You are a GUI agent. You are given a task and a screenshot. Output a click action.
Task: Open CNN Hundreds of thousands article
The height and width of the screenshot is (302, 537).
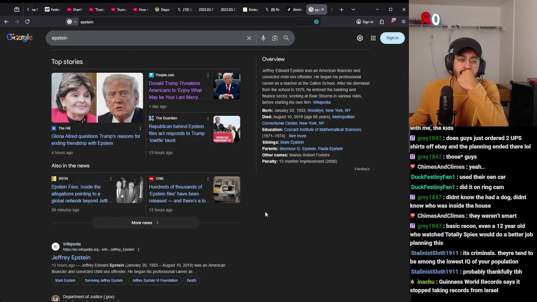[179, 194]
